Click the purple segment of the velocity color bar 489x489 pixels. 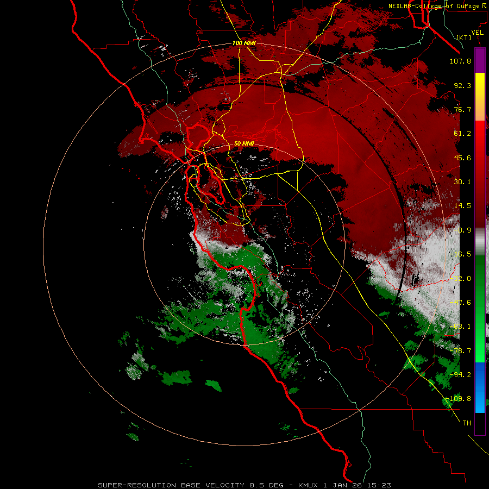(x=480, y=61)
